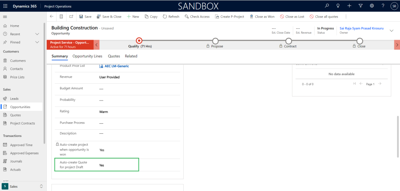Open the app launcher waffle menu
The height and width of the screenshot is (191, 400).
(x=5, y=6)
